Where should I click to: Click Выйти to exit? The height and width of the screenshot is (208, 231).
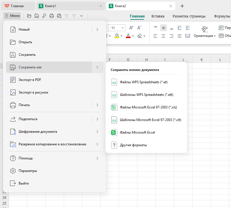tap(55, 183)
